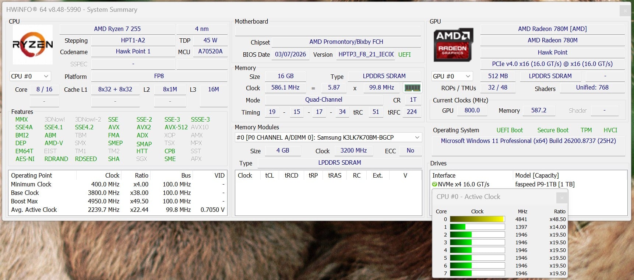Select the Minimum Clock row
Viewport: 634px width, 280px height.
[117, 184]
